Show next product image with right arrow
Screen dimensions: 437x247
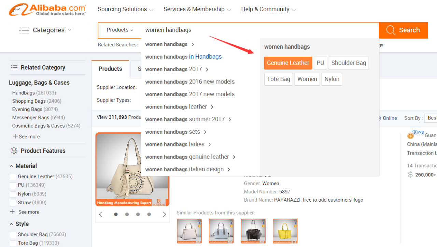coord(164,215)
